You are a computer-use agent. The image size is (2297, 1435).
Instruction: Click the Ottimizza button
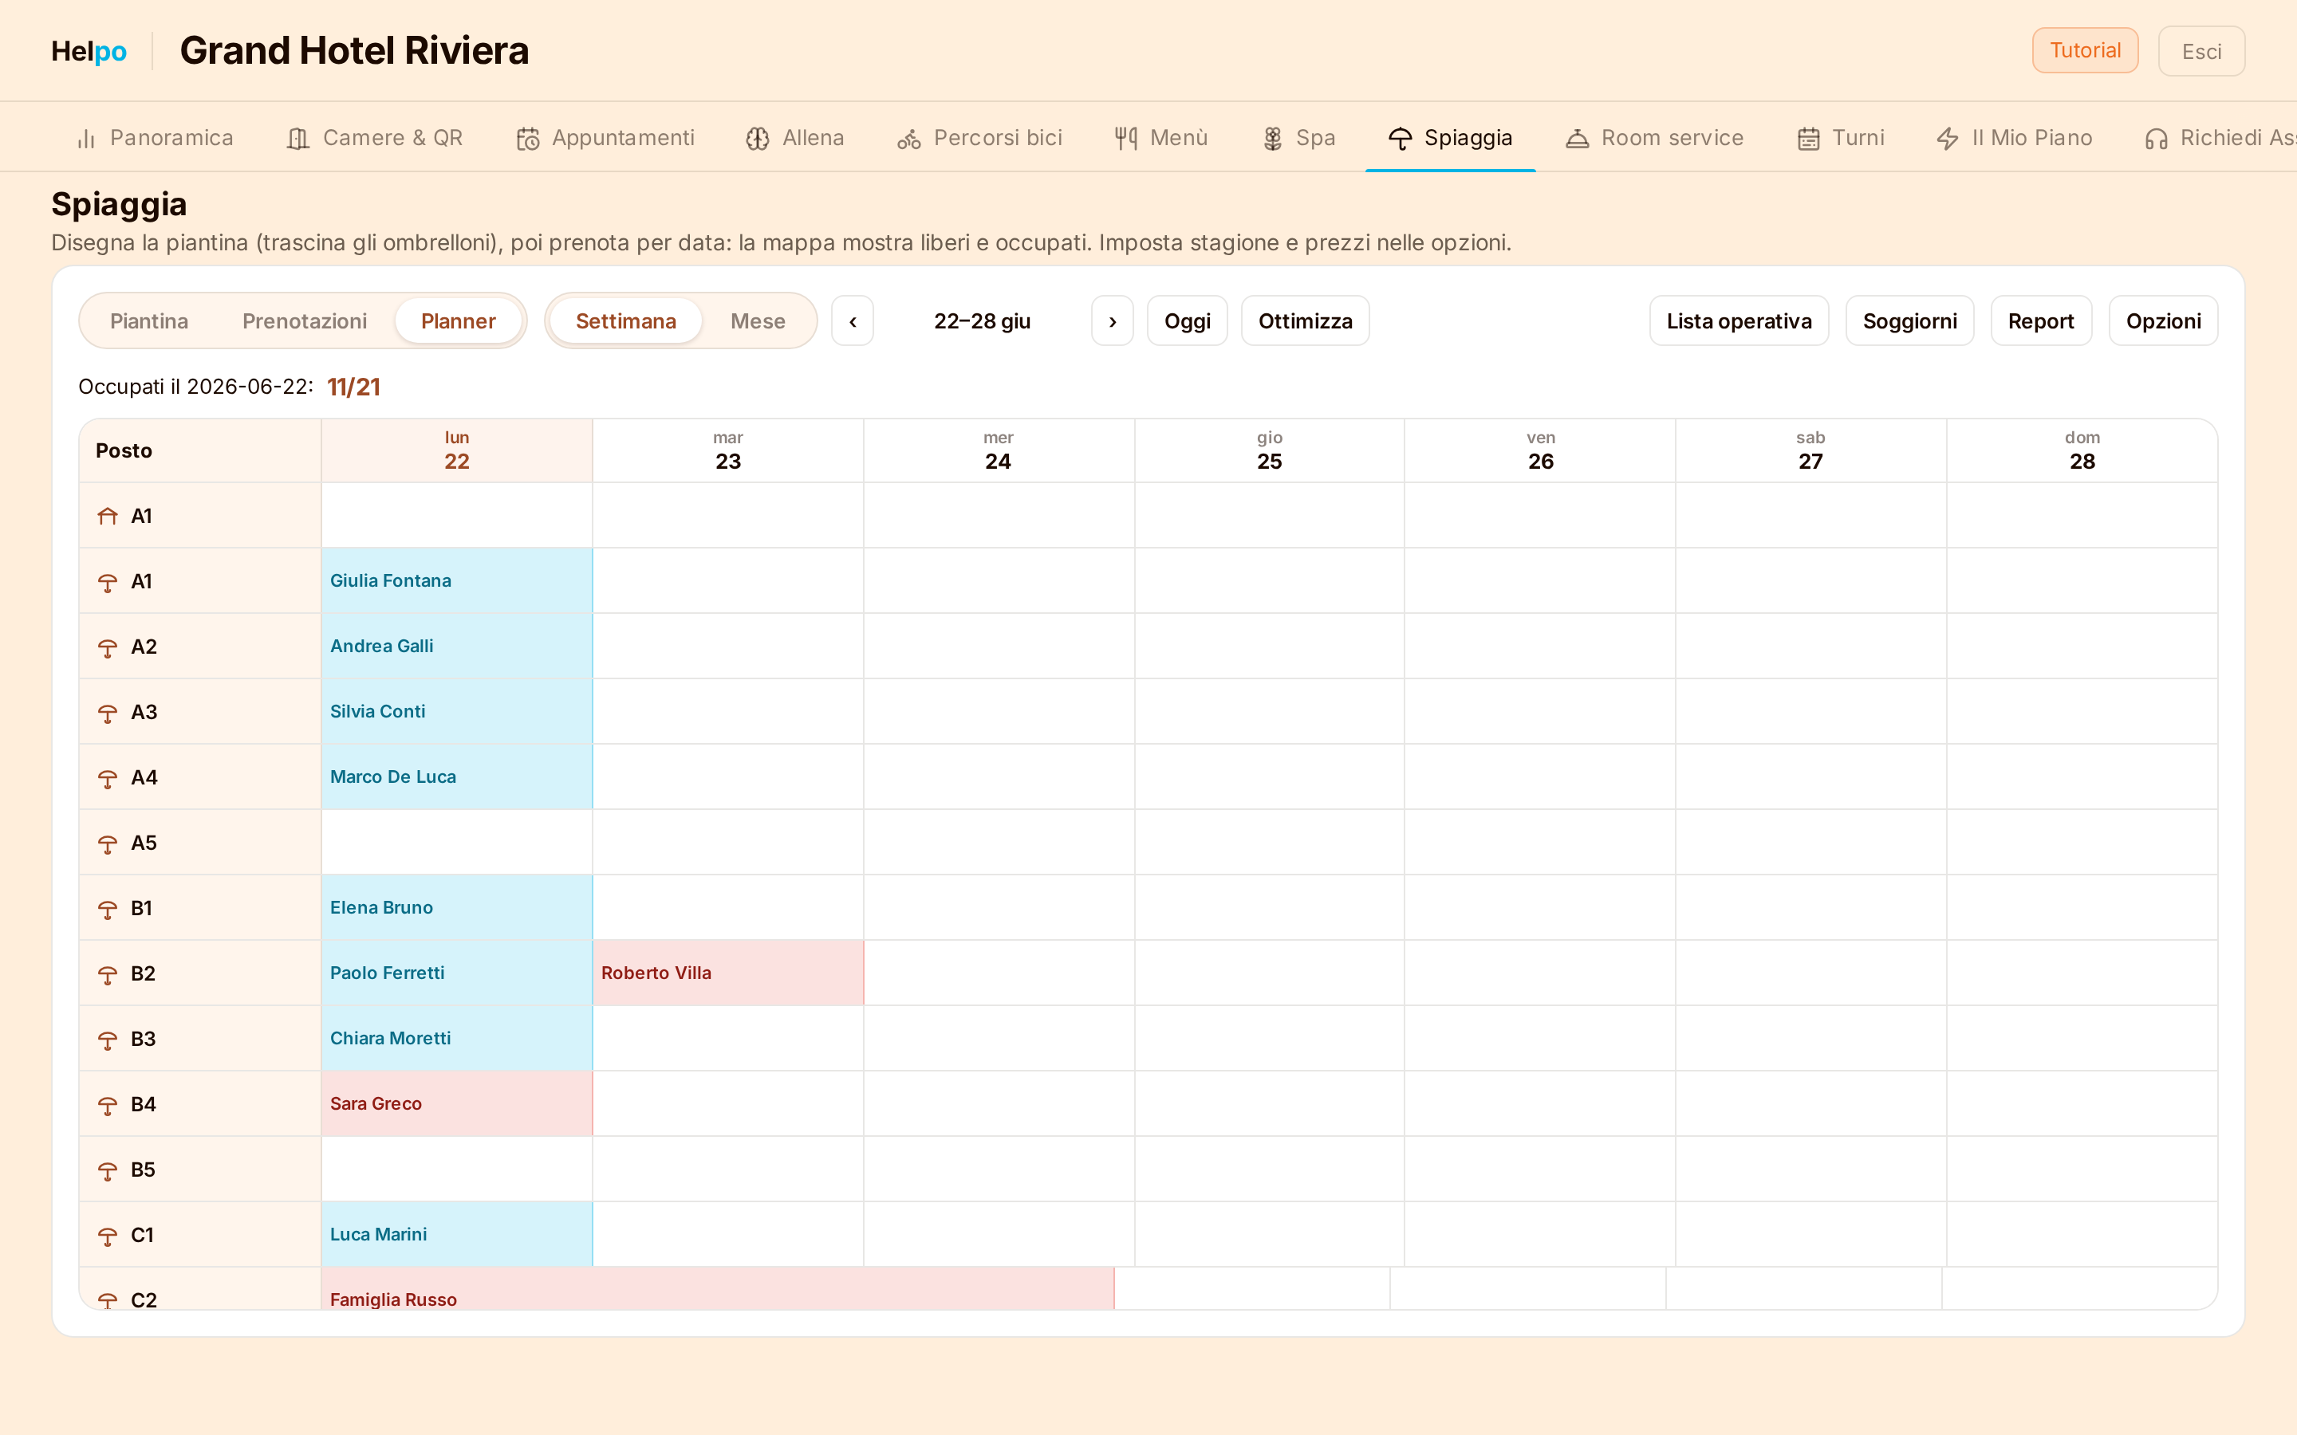(x=1305, y=320)
